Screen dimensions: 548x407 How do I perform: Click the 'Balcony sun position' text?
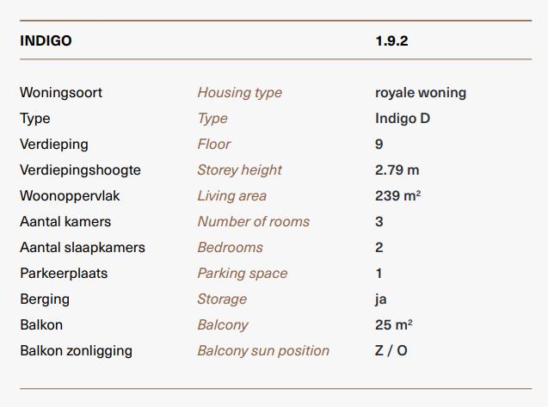(263, 351)
